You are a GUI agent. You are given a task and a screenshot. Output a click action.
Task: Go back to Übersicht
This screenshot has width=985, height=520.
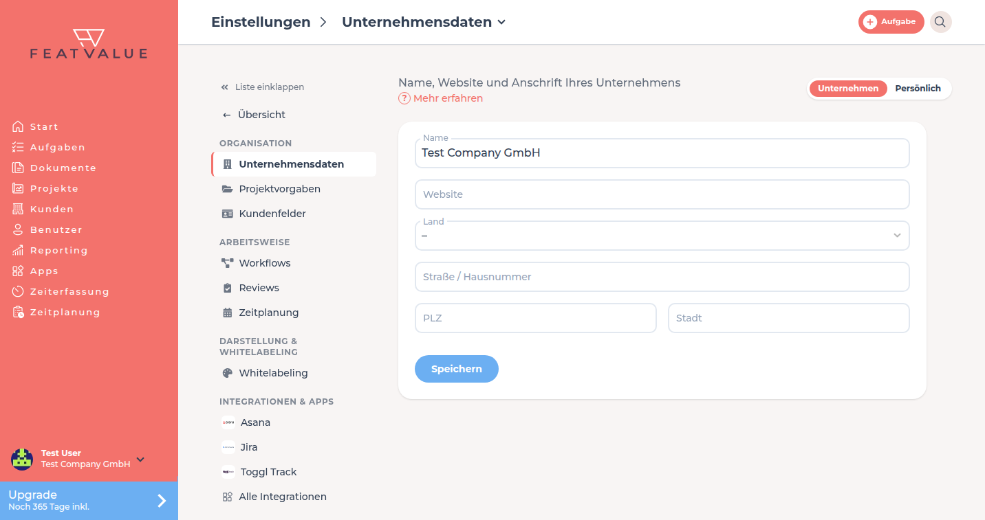click(254, 115)
